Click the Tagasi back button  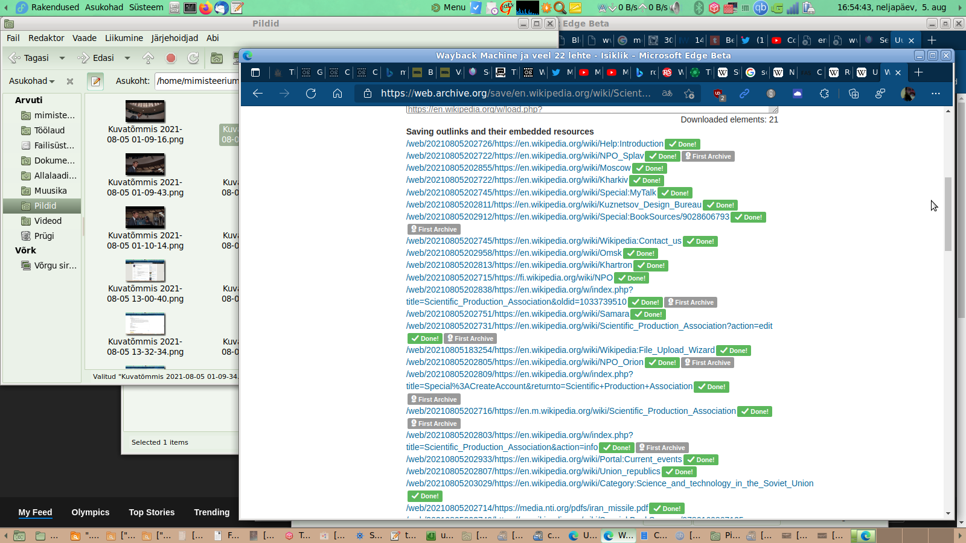click(29, 58)
